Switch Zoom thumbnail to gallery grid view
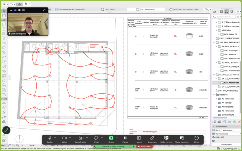 click(24, 10)
